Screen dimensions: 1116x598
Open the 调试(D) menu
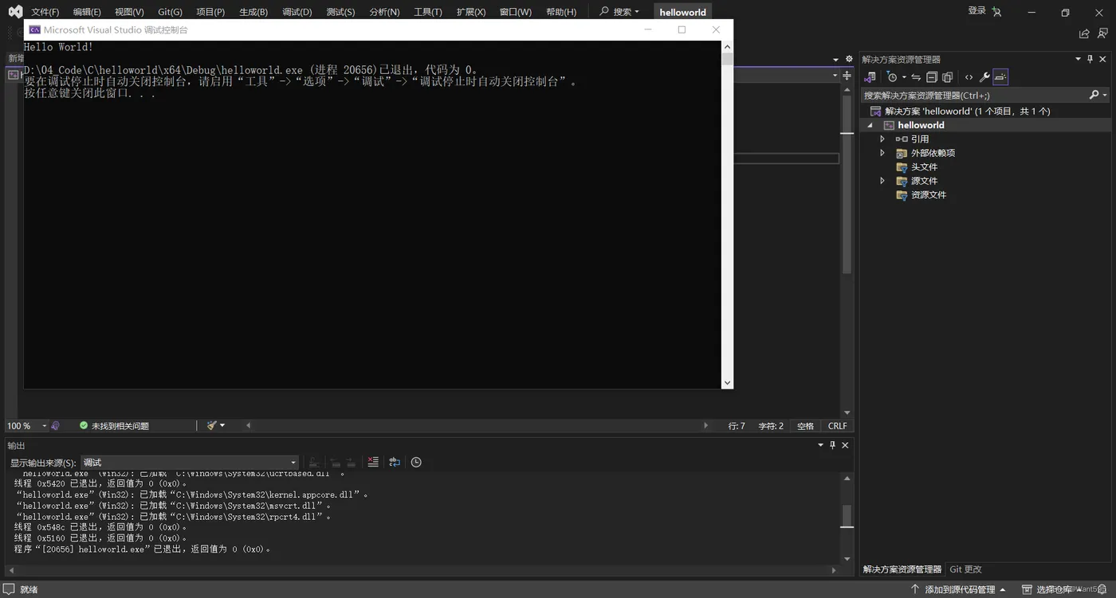tap(297, 12)
